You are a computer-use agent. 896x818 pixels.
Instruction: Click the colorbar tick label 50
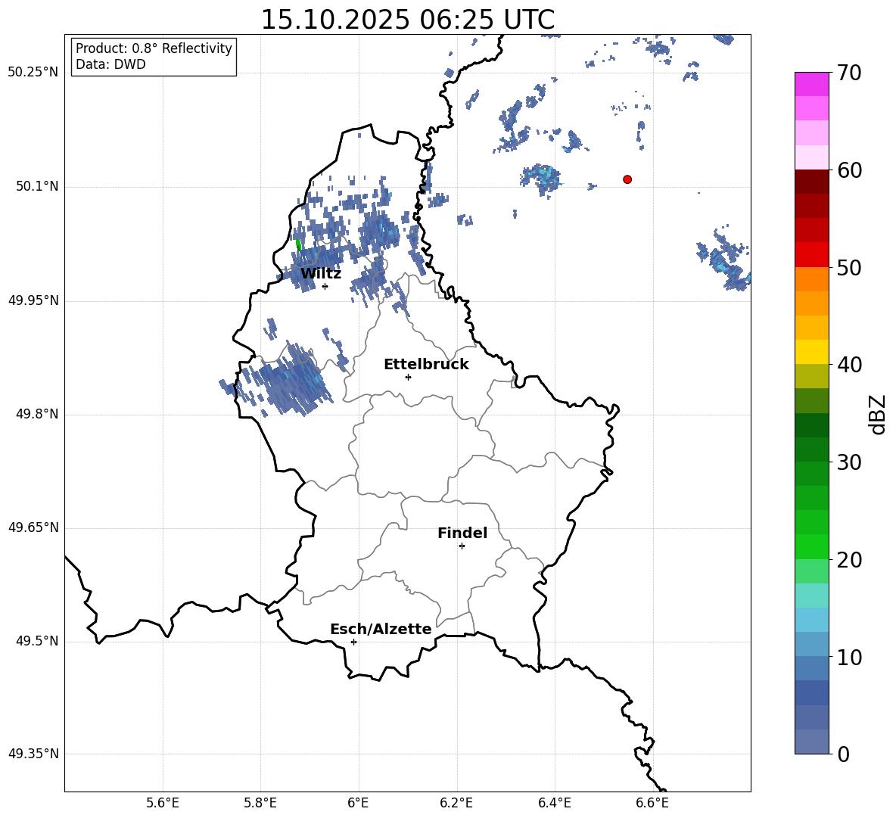(849, 267)
